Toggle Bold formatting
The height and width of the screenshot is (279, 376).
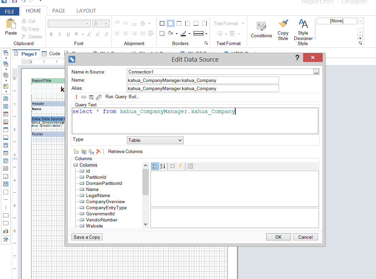(51, 34)
